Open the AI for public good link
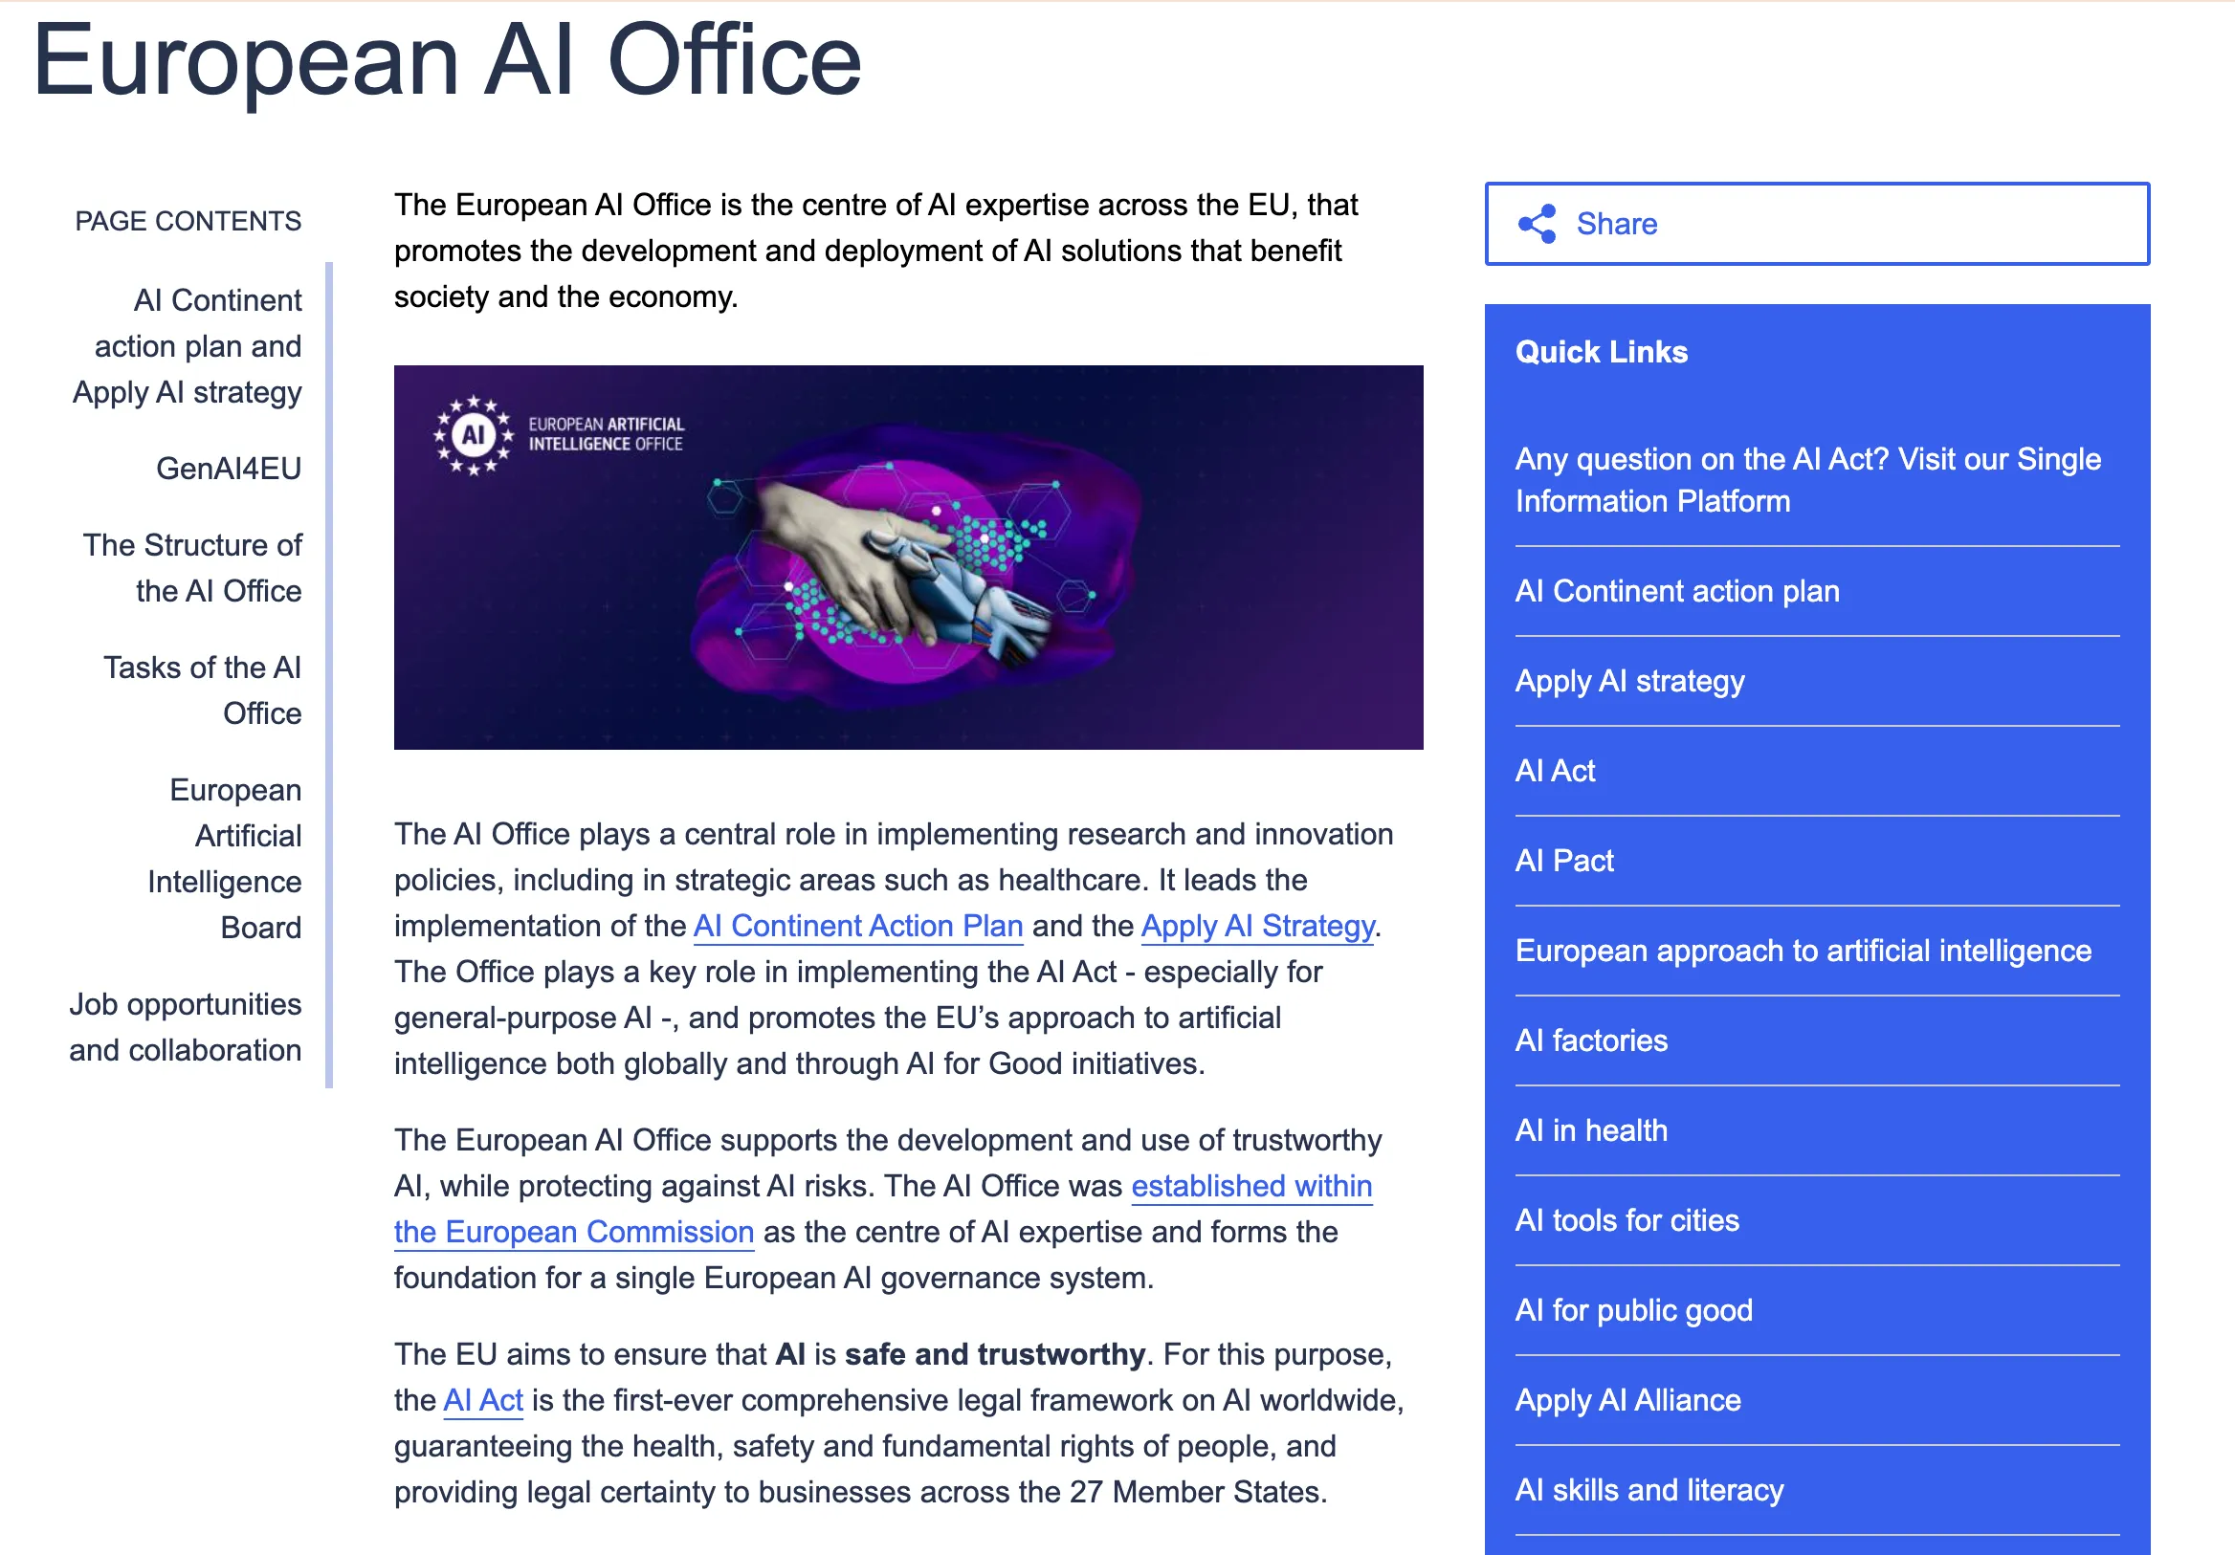 coord(1634,1310)
